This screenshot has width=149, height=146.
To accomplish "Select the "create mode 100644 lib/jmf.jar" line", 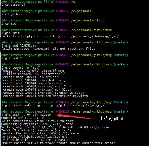I will point(31,77).
